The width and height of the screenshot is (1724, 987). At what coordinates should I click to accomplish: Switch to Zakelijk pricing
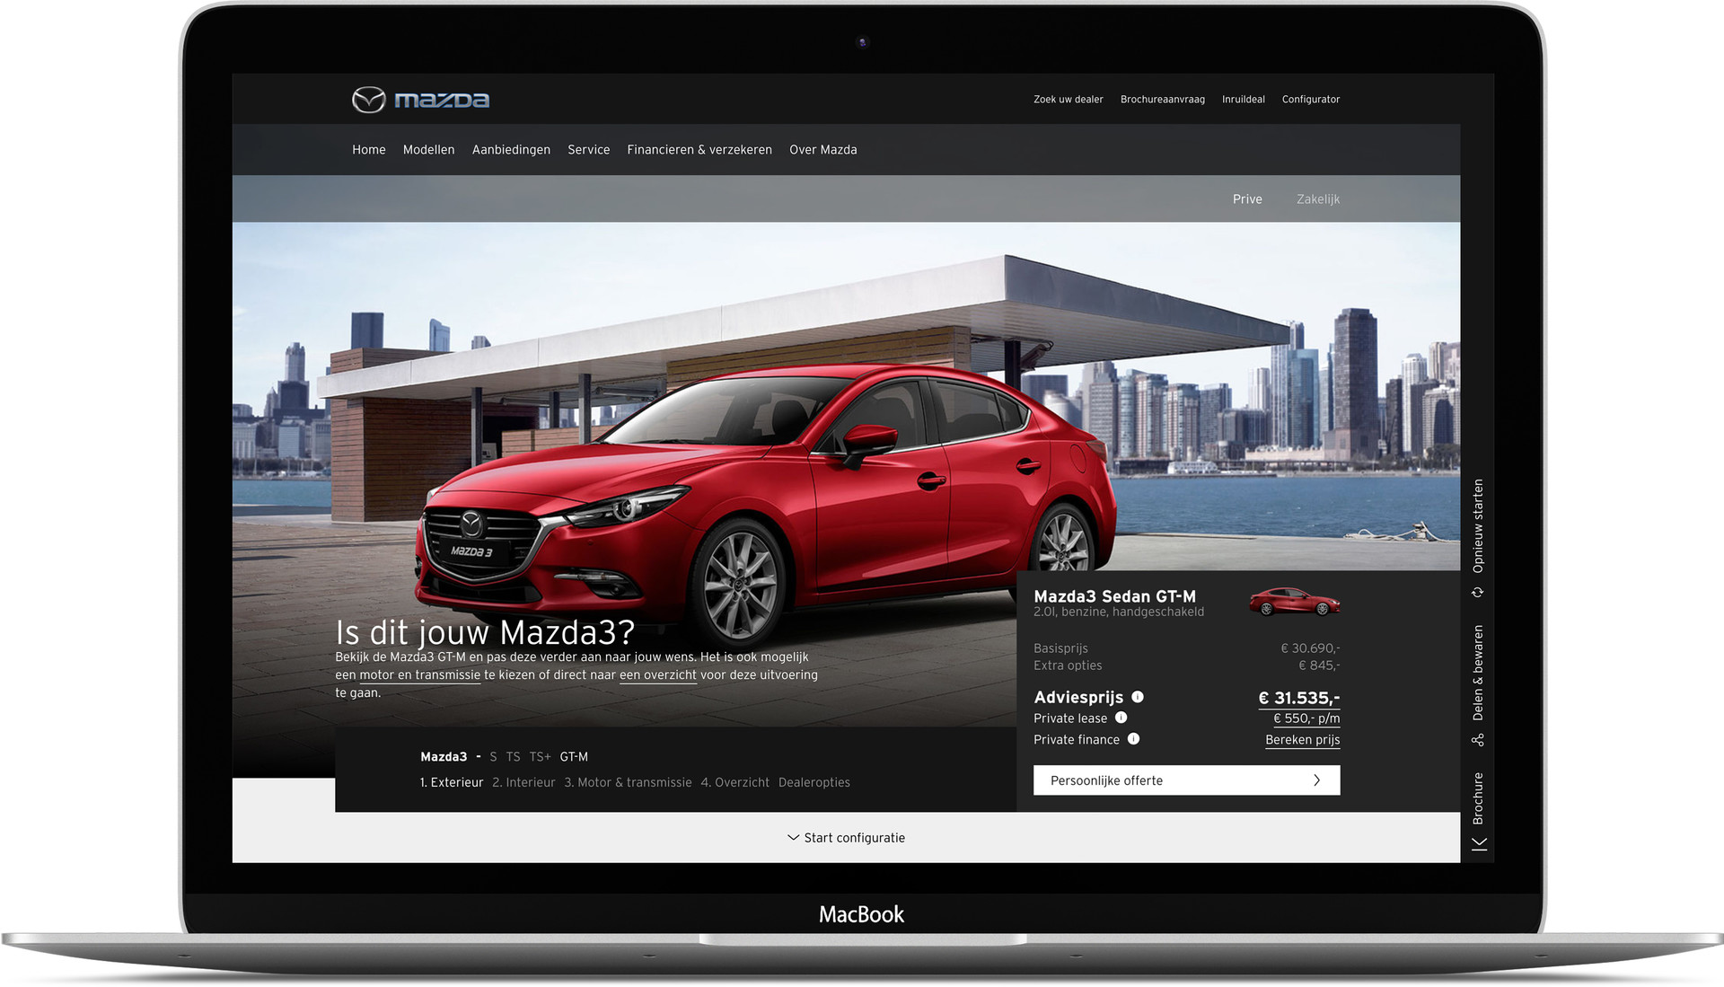click(1317, 199)
